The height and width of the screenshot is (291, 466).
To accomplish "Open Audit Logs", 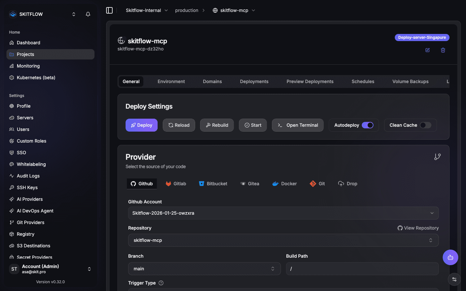I will tap(50, 176).
